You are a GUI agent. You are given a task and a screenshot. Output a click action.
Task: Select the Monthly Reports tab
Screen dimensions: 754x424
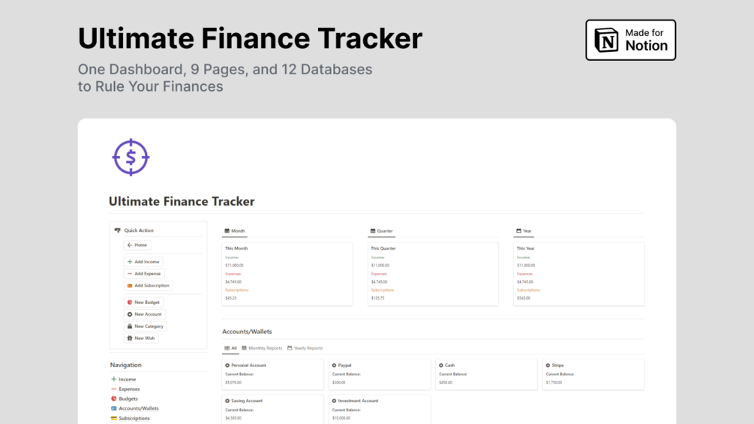tap(262, 348)
